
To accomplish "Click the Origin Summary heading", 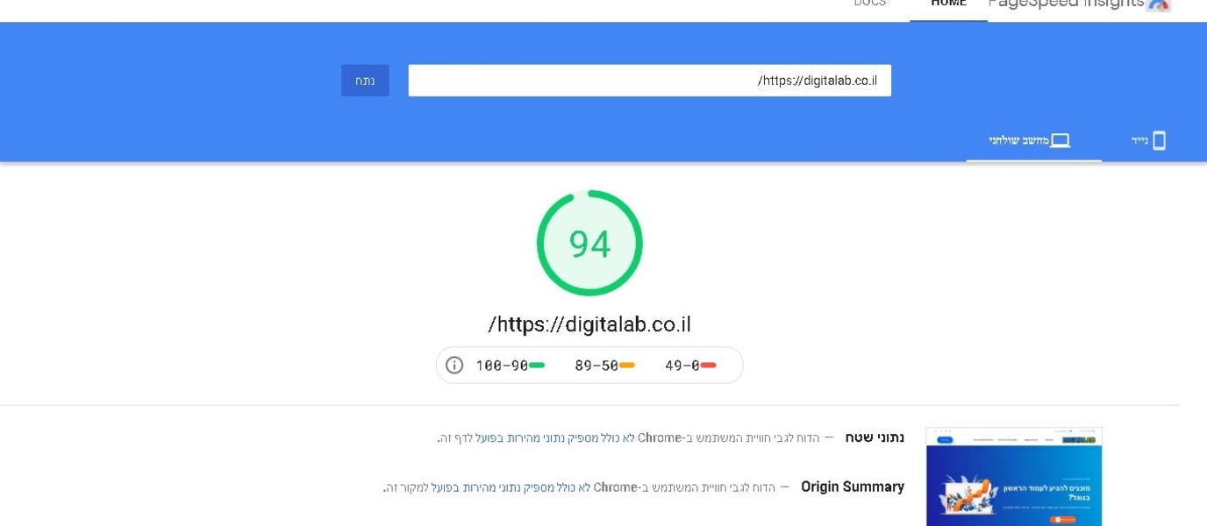I will point(853,487).
